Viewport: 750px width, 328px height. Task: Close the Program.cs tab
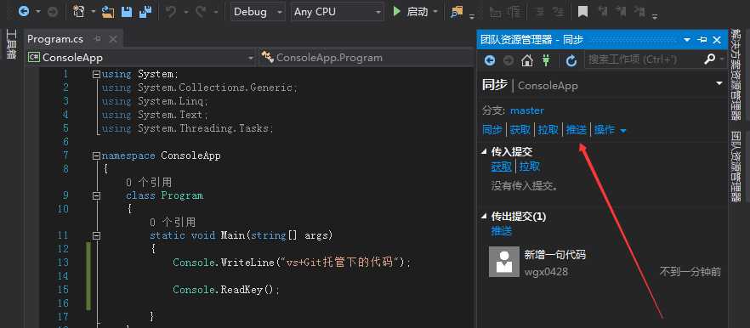pyautogui.click(x=113, y=39)
